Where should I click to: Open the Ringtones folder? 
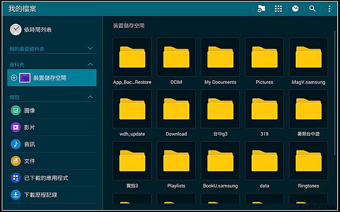coord(309,161)
